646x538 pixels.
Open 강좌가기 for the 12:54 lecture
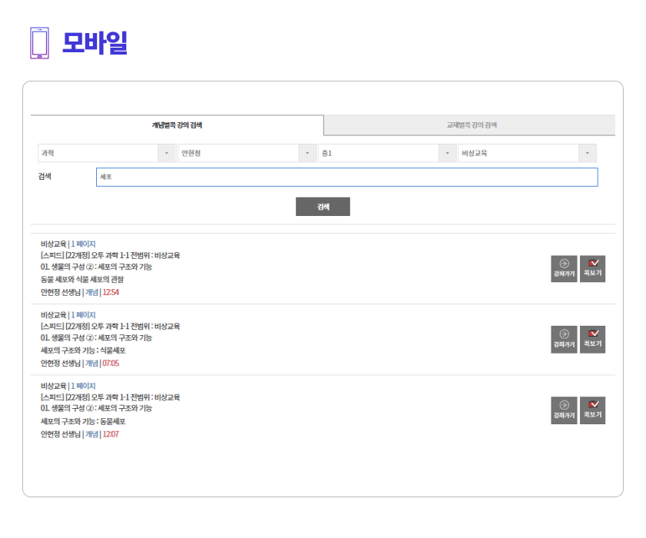[x=564, y=269]
